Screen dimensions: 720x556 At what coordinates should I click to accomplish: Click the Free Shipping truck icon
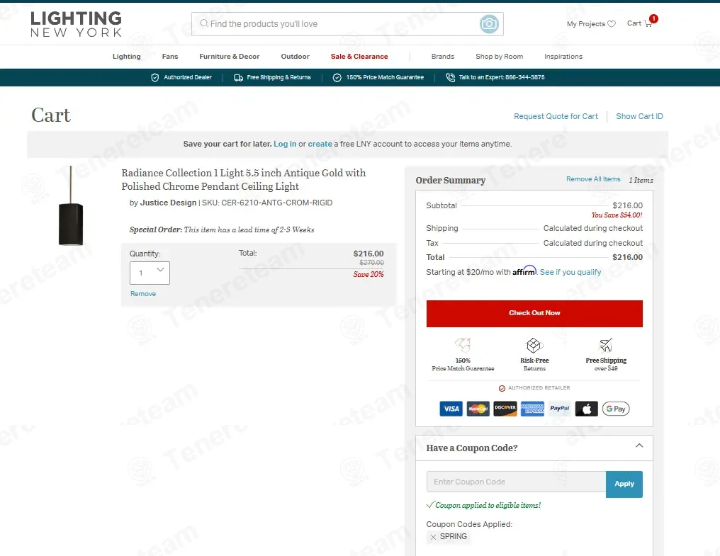pos(238,78)
